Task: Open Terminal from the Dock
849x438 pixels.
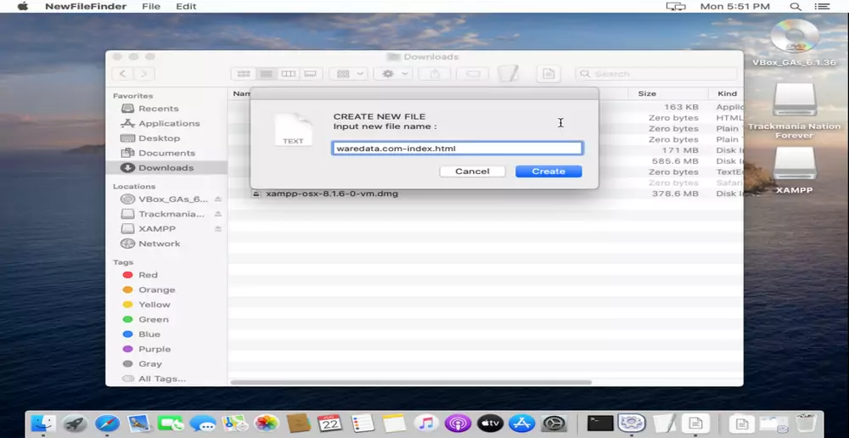Action: click(600, 423)
